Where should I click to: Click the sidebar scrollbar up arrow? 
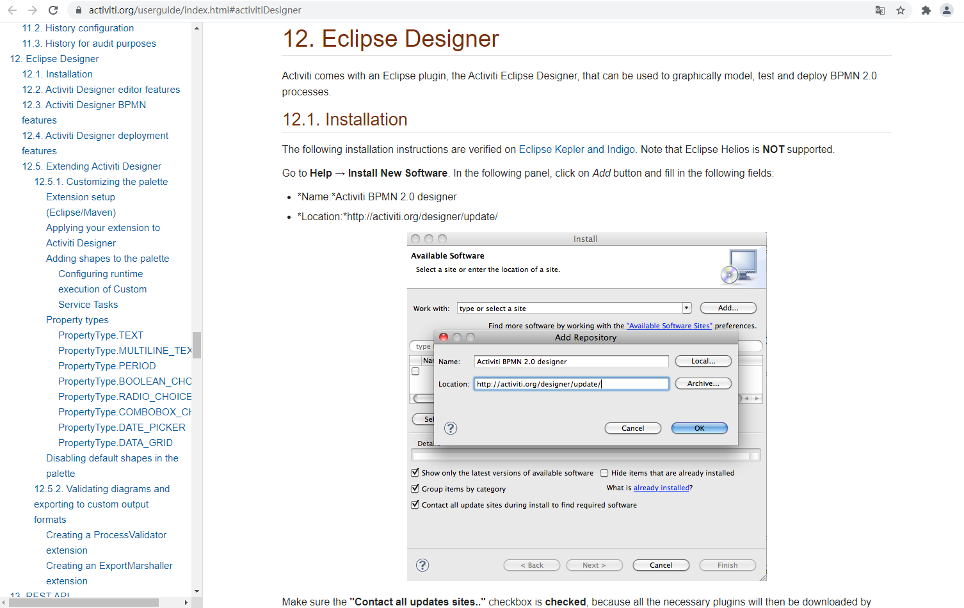coord(197,28)
